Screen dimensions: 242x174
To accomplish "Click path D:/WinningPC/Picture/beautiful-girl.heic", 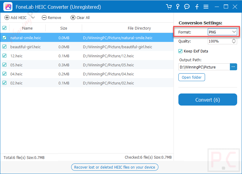I will pyautogui.click(x=118, y=47).
